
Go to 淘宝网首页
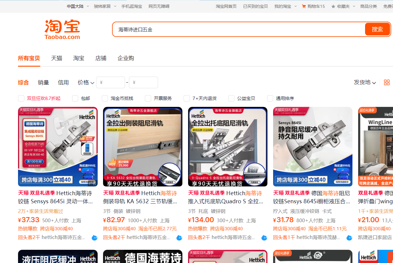point(226,6)
